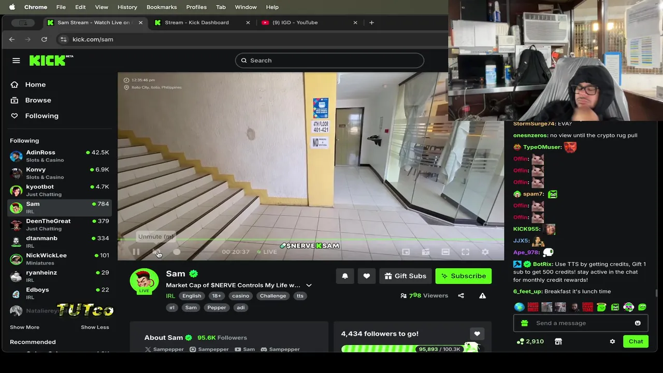This screenshot has height=373, width=663.
Task: Click the Send a message input
Action: (x=581, y=323)
